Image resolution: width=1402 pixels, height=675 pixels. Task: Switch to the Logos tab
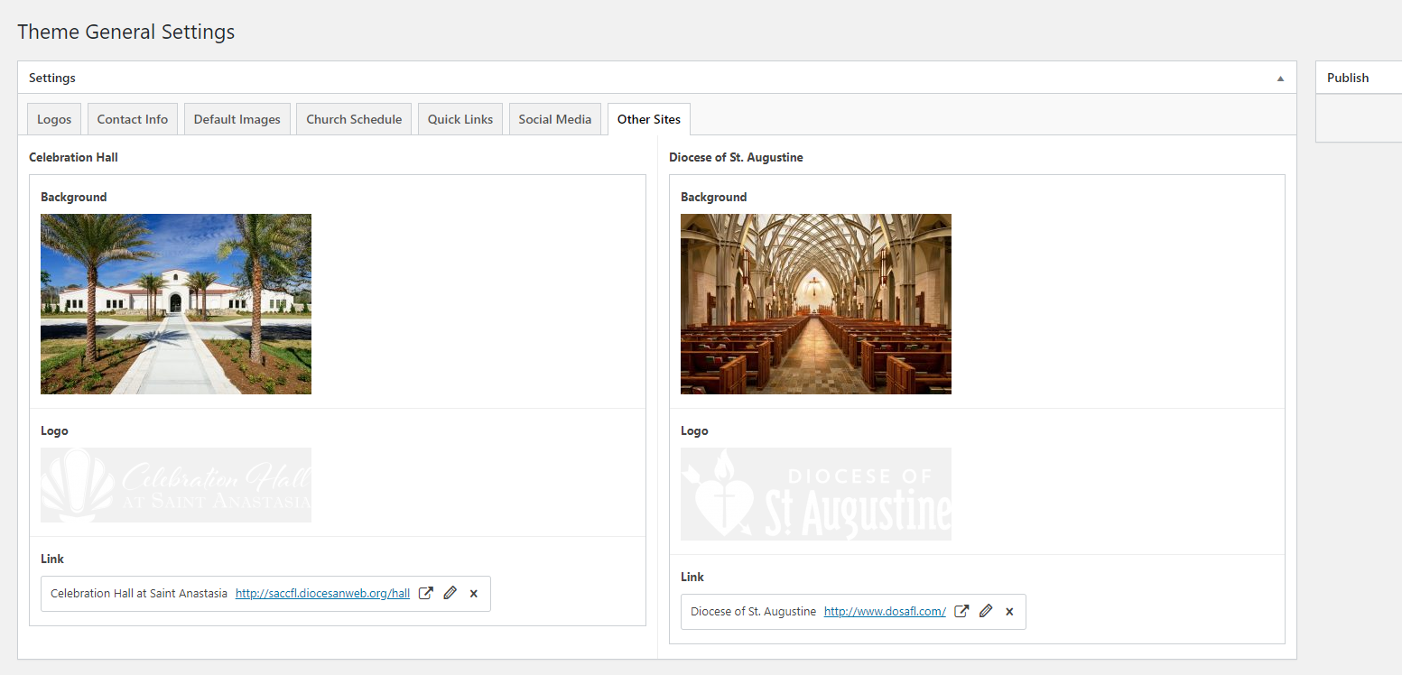[x=54, y=119]
